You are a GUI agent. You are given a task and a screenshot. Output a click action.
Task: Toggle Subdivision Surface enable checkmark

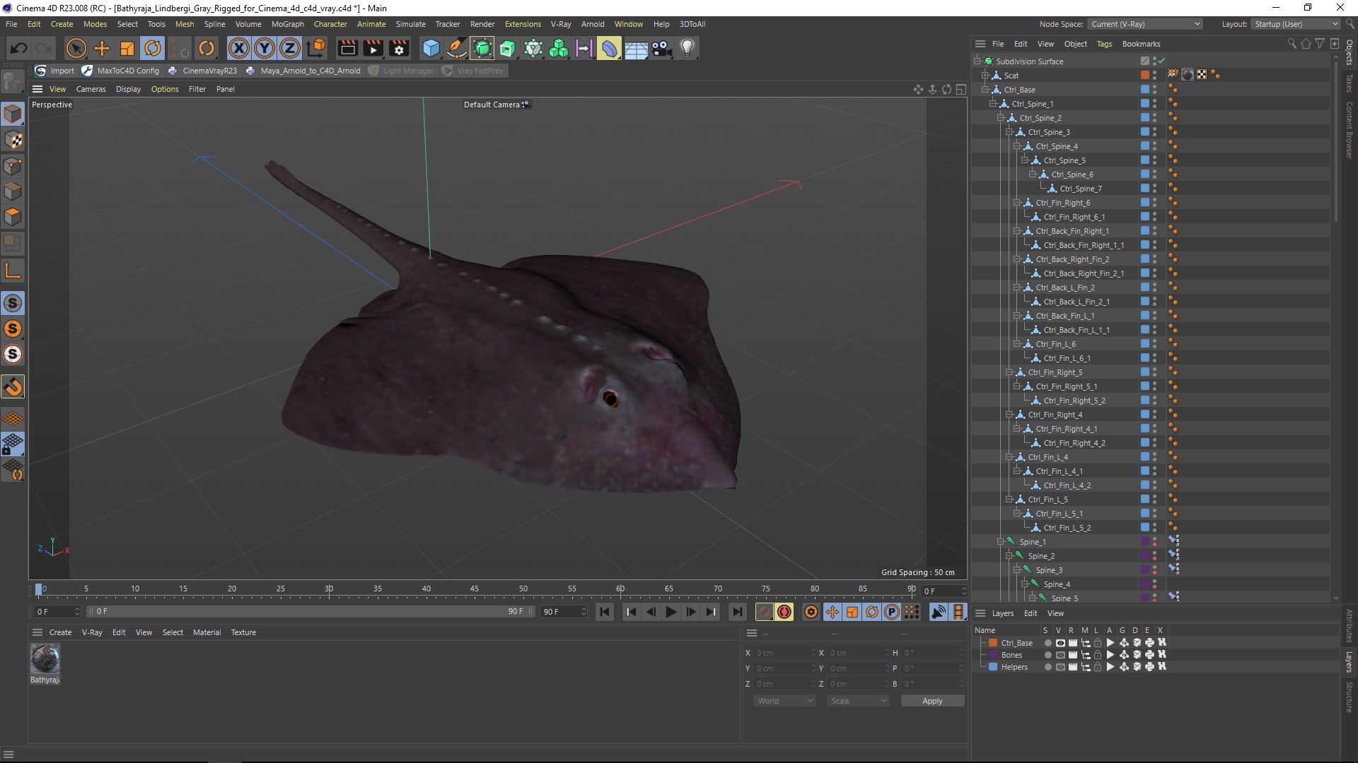pyautogui.click(x=1161, y=61)
